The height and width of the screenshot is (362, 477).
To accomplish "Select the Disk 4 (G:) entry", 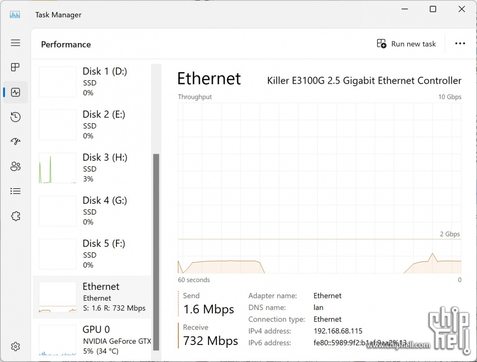I will pos(93,211).
